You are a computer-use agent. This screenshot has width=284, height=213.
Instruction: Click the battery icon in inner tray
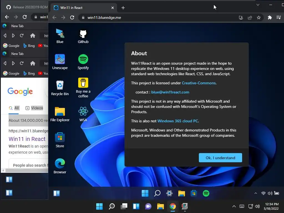(277, 193)
